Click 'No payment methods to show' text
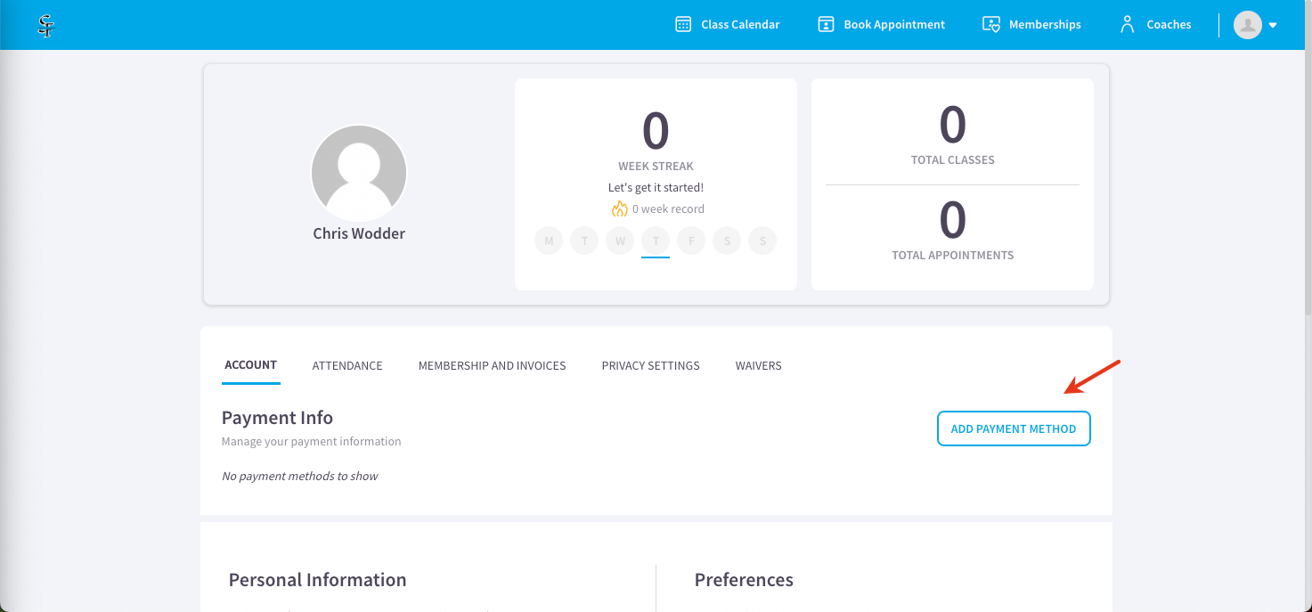This screenshot has width=1312, height=612. [299, 476]
